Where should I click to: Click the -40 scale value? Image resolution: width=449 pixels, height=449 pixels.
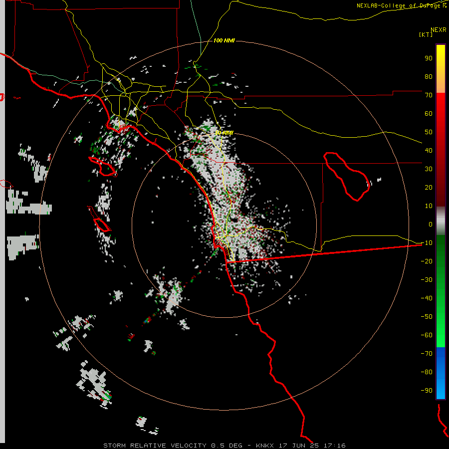[x=427, y=298]
